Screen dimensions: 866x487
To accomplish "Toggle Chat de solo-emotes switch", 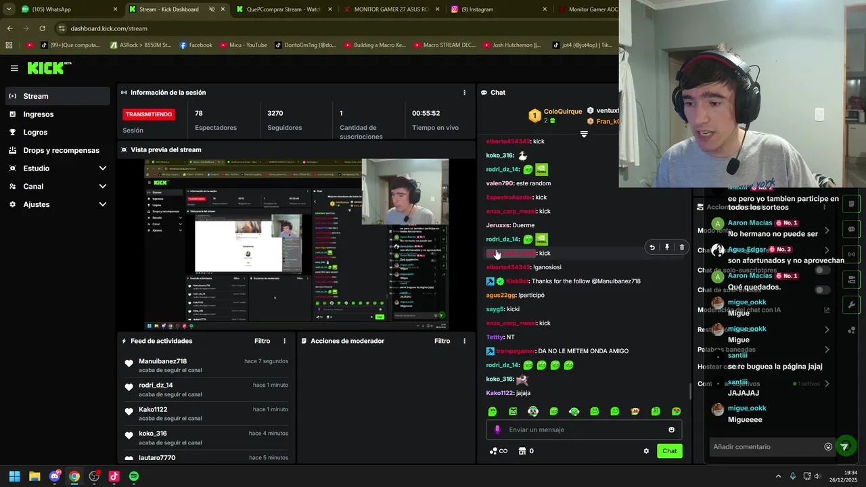I will point(822,290).
